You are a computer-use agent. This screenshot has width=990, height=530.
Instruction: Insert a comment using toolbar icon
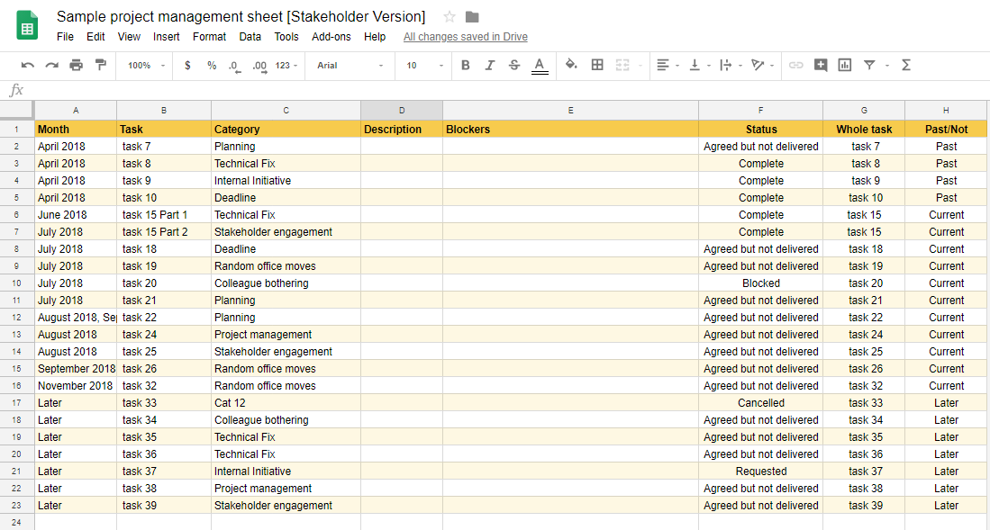coord(821,65)
